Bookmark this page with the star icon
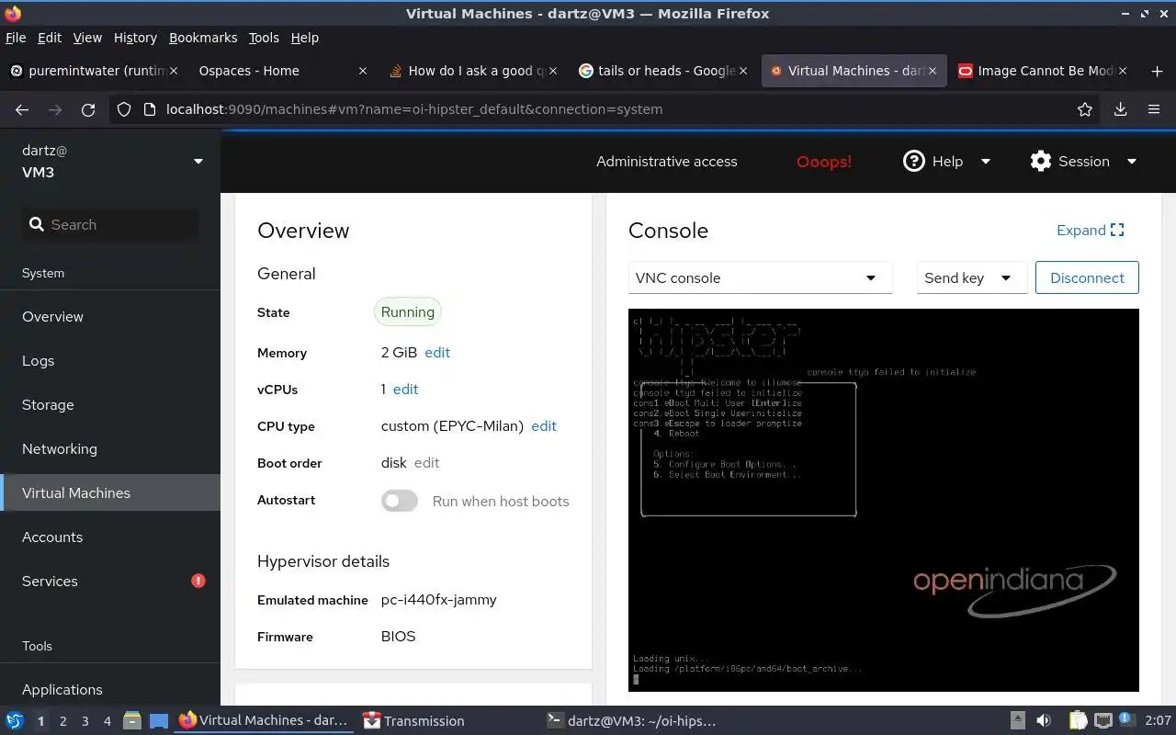The width and height of the screenshot is (1176, 735). click(x=1085, y=109)
